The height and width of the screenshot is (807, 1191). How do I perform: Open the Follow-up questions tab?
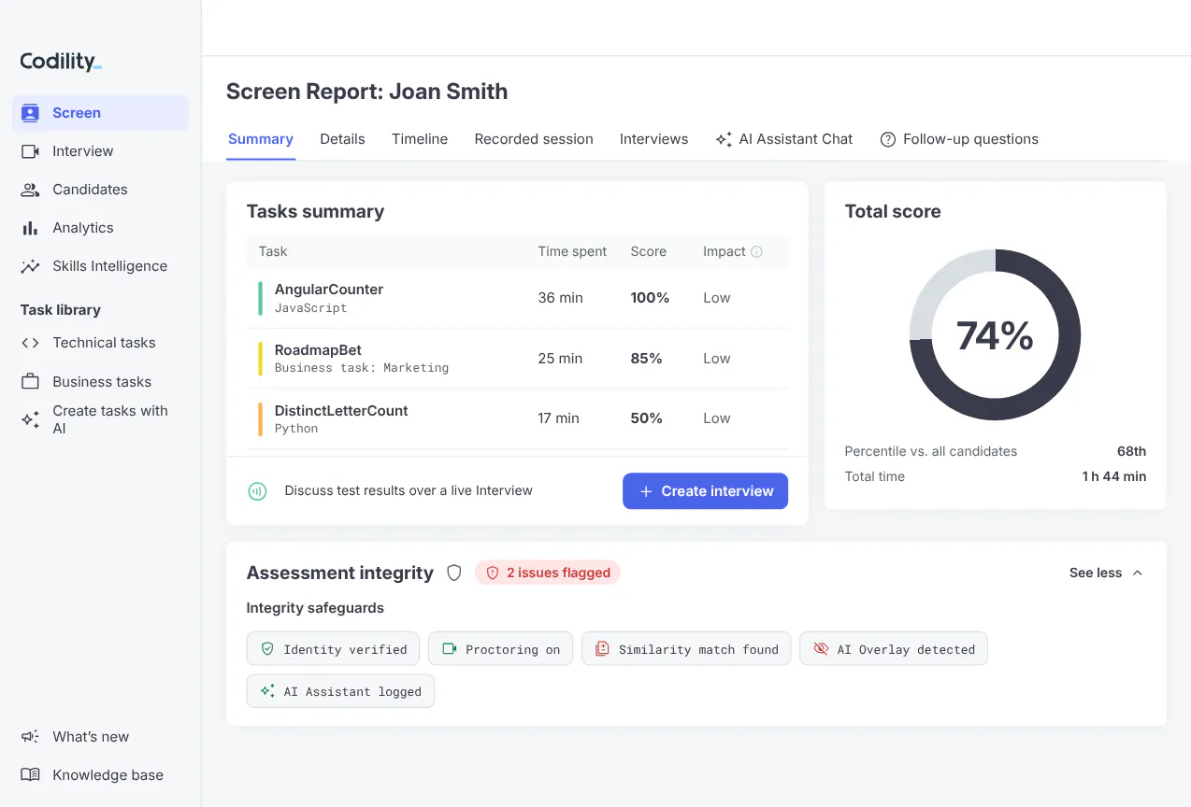click(959, 139)
